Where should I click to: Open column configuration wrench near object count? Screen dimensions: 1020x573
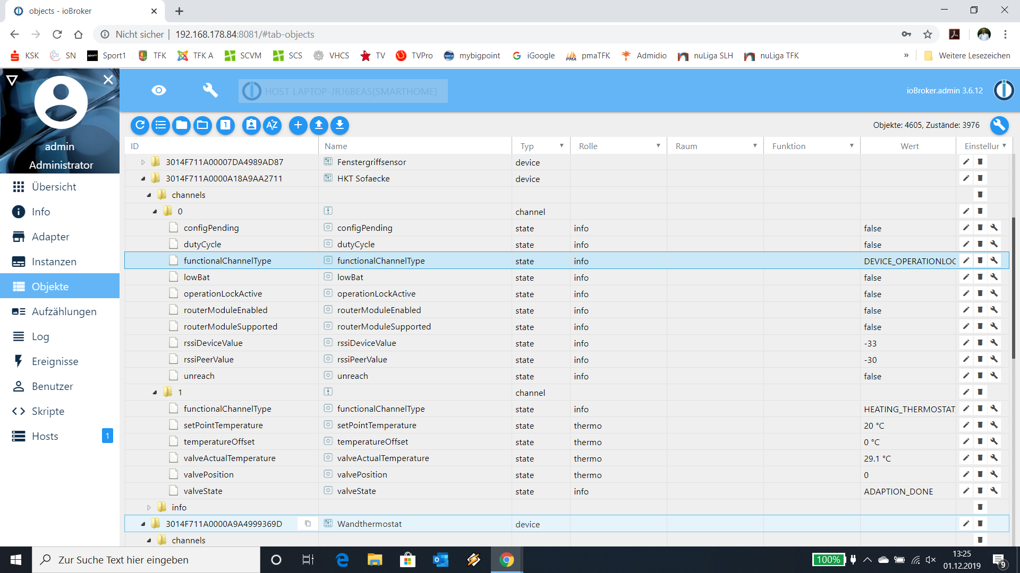(999, 125)
